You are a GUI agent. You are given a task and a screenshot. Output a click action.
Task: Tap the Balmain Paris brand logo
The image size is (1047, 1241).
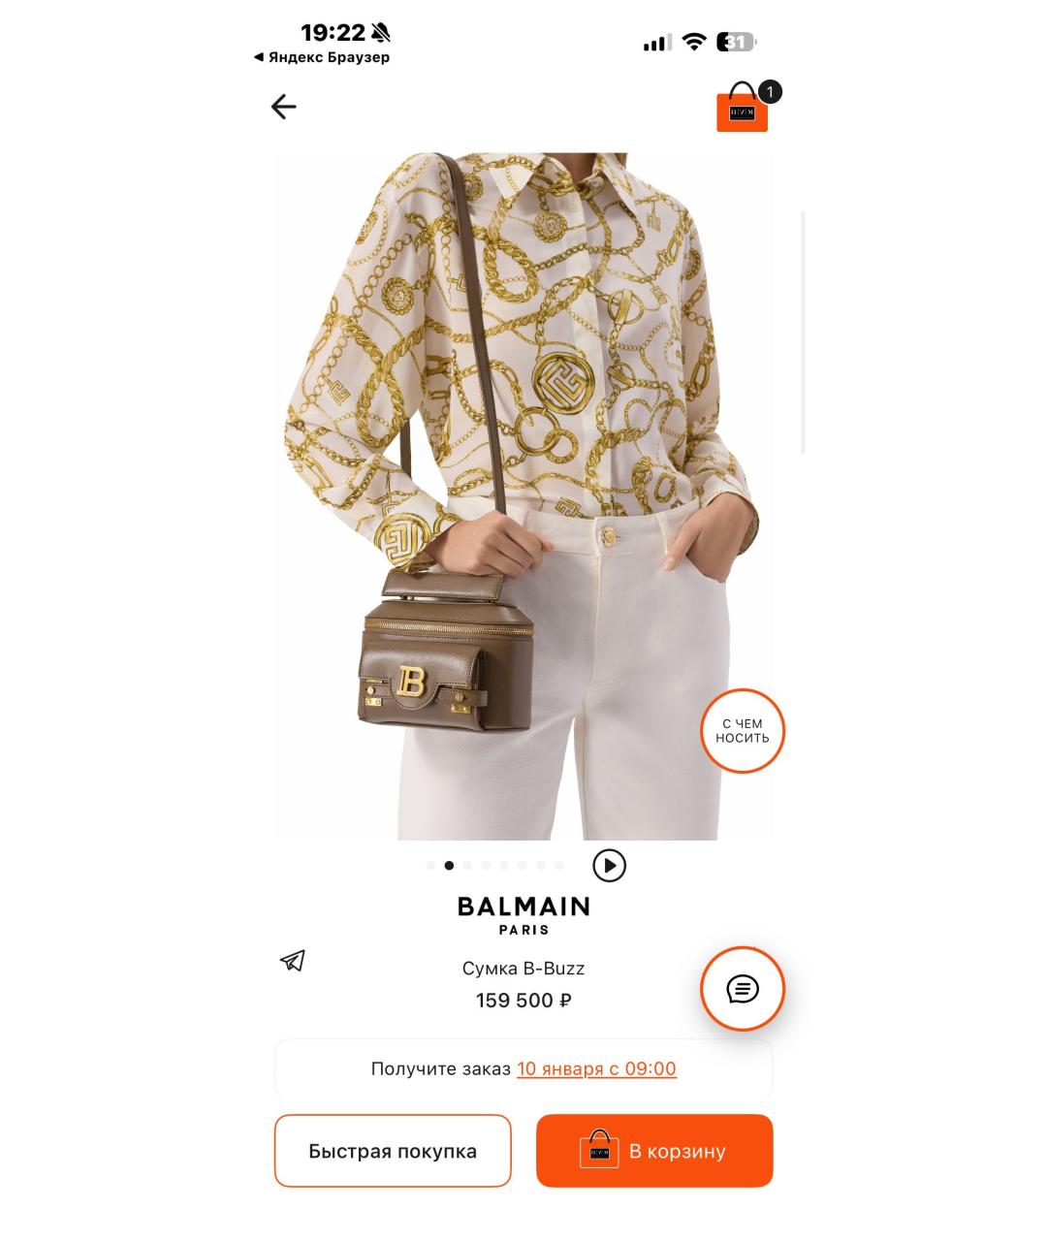point(523,915)
